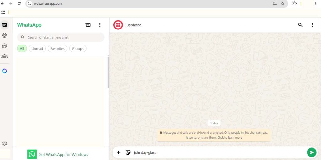The height and width of the screenshot is (160, 321).
Task: Focus the Search or start a new chat field
Action: point(61,38)
